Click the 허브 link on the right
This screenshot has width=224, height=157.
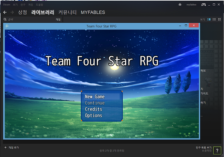[203, 70]
